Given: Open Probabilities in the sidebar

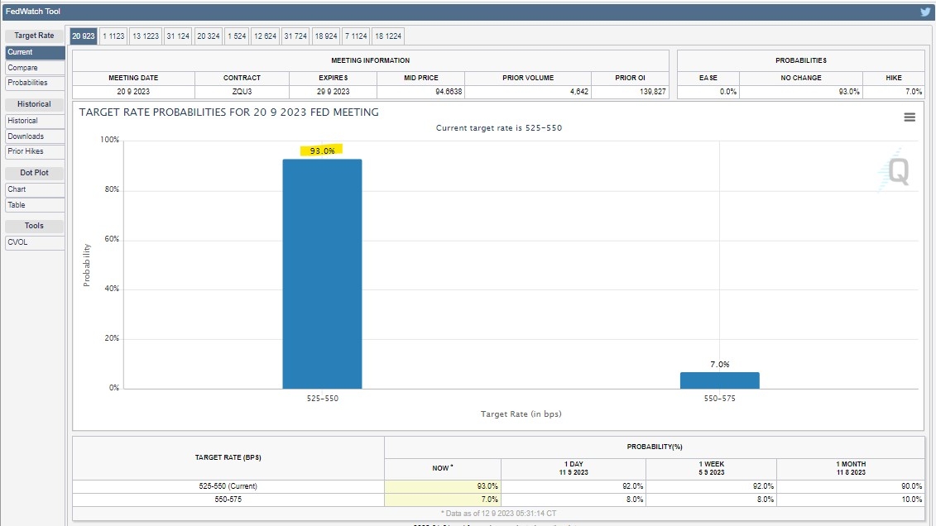Looking at the screenshot, I should [x=34, y=83].
